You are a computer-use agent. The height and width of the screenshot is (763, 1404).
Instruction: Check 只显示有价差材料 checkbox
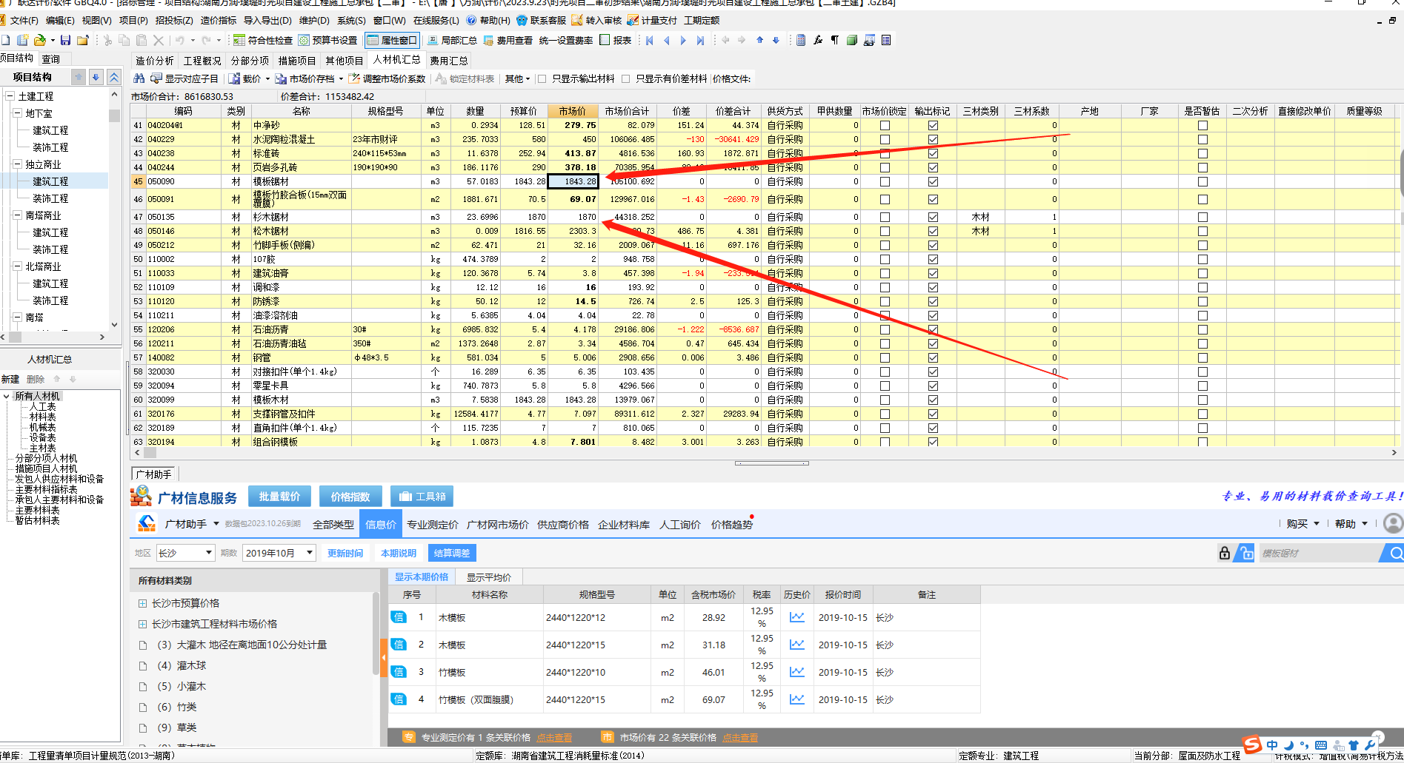pyautogui.click(x=626, y=78)
